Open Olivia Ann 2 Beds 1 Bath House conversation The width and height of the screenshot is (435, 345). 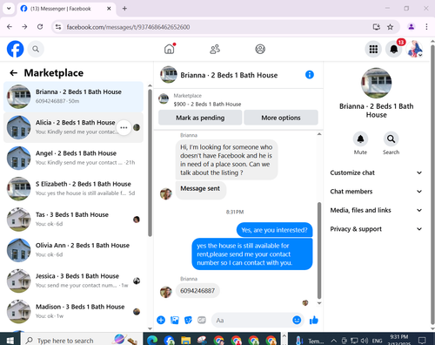click(x=73, y=250)
